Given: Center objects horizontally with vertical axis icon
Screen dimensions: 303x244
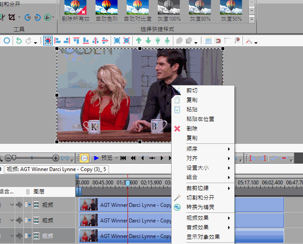Looking at the screenshot, I should (96, 41).
